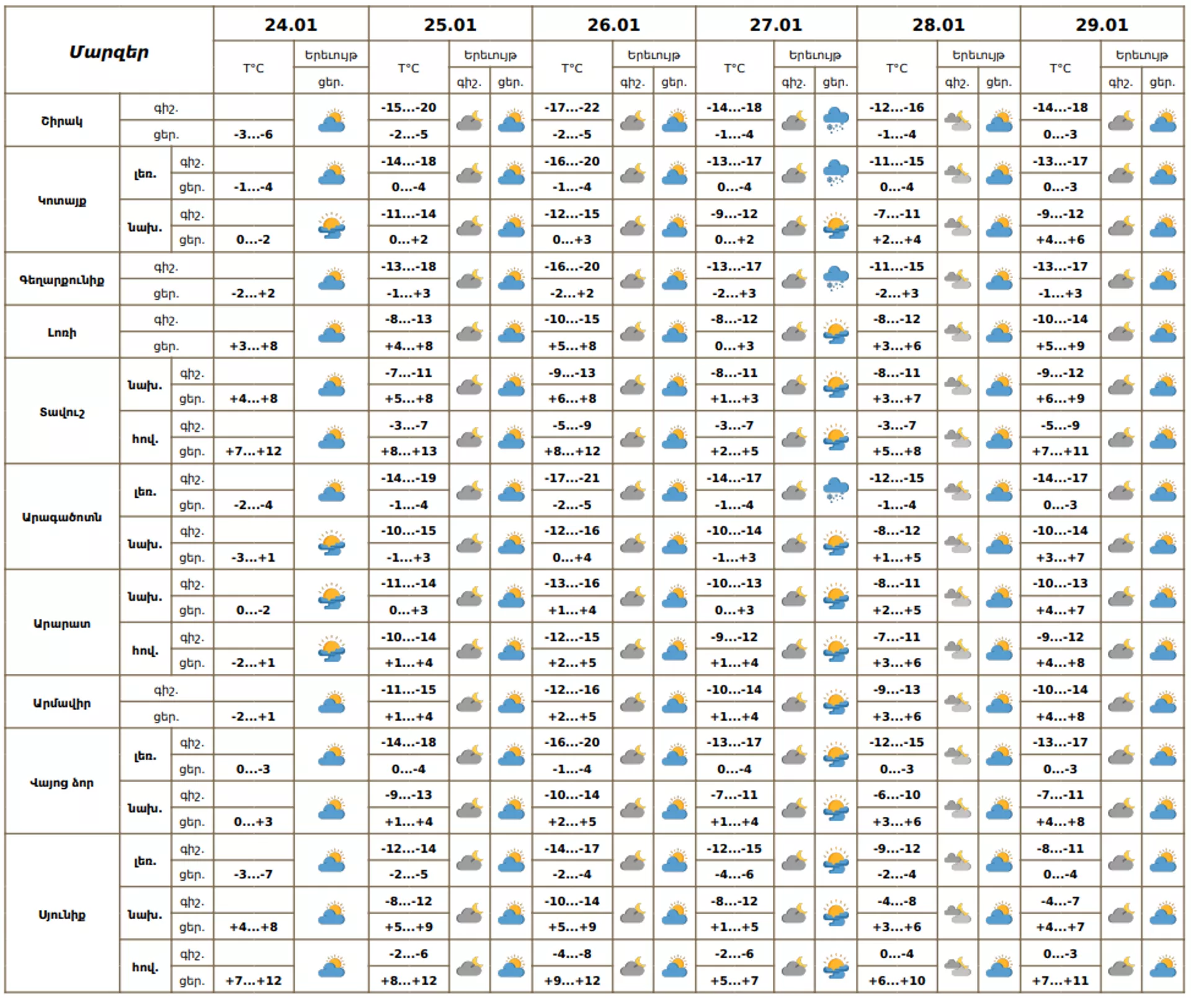Click the Մարզեր table header
The image size is (1191, 998).
pyautogui.click(x=109, y=52)
